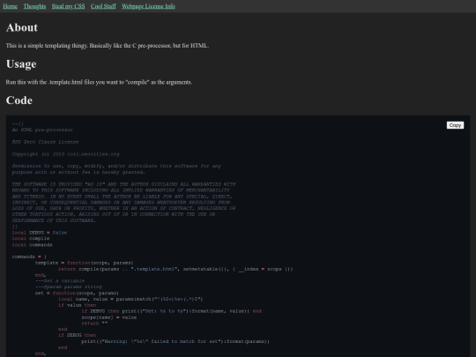
Task: Open Webpage License Info link
Action: point(148,6)
